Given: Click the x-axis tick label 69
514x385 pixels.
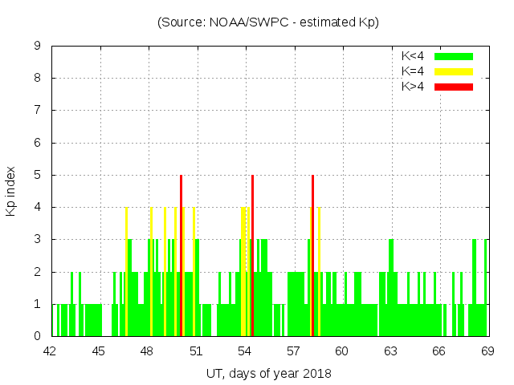Looking at the screenshot, I should click(487, 351).
